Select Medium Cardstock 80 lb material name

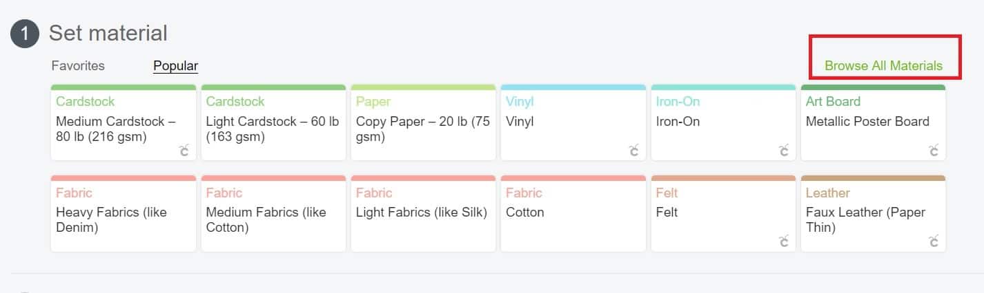click(116, 129)
